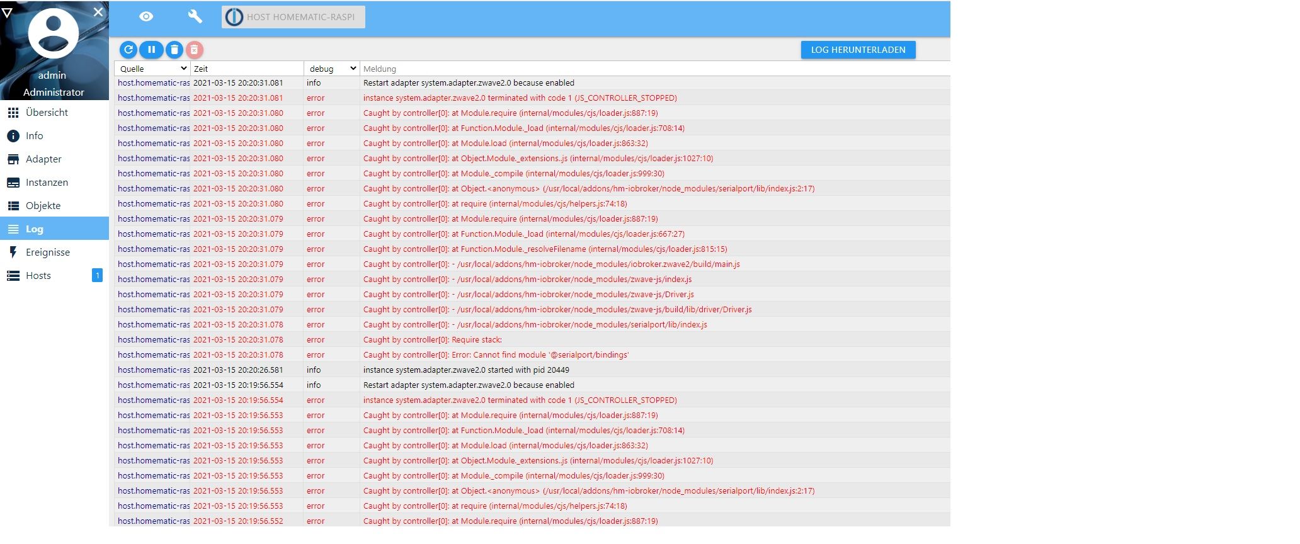Click timestamp 2021-03-15 20:20:26.581
The height and width of the screenshot is (544, 1300).
pos(238,370)
